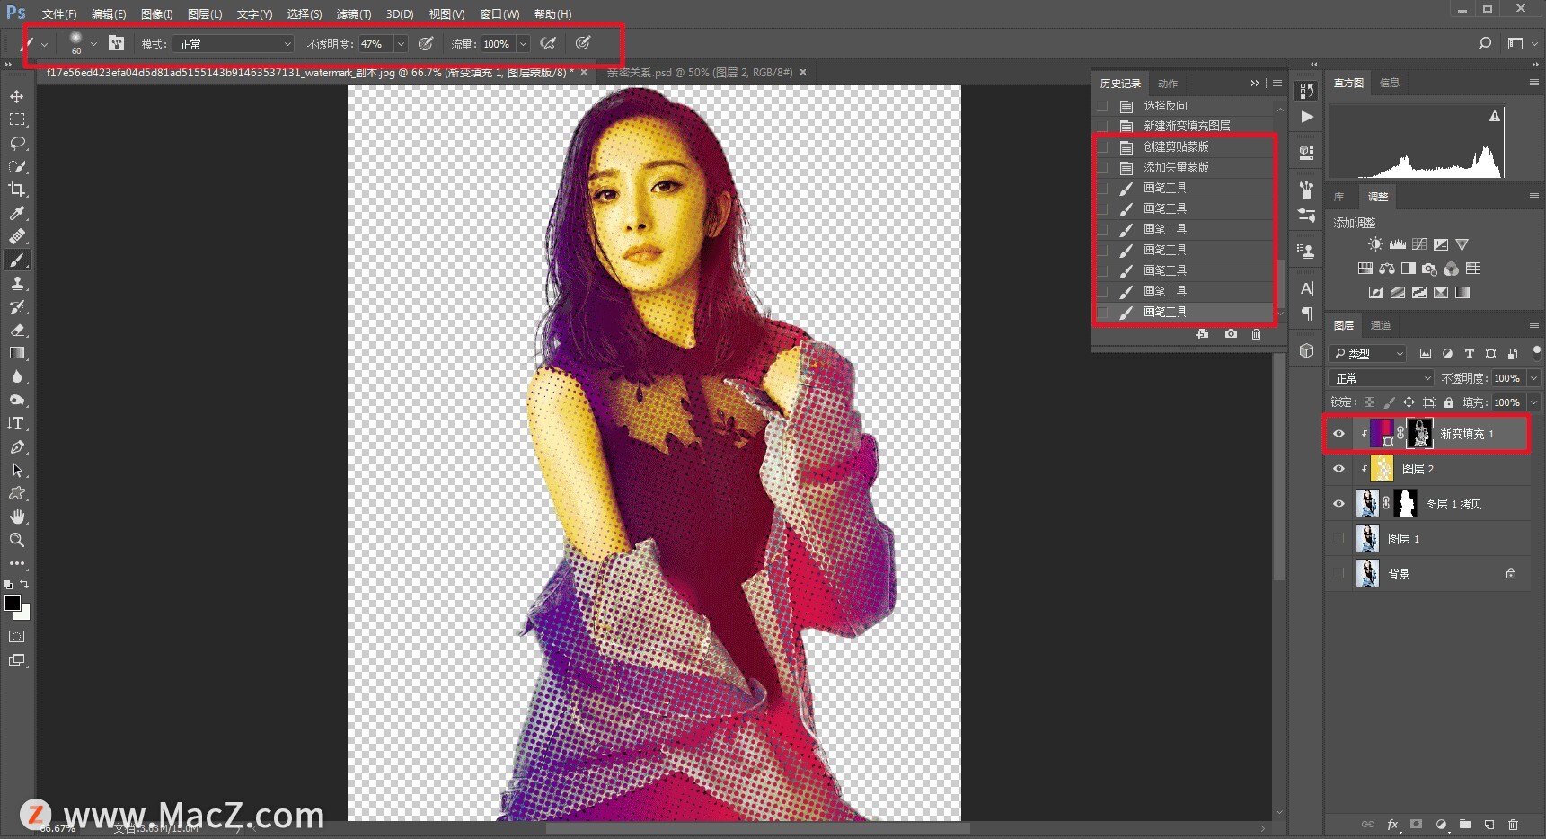
Task: Toggle Quick Mask mode icon
Action: click(x=17, y=636)
